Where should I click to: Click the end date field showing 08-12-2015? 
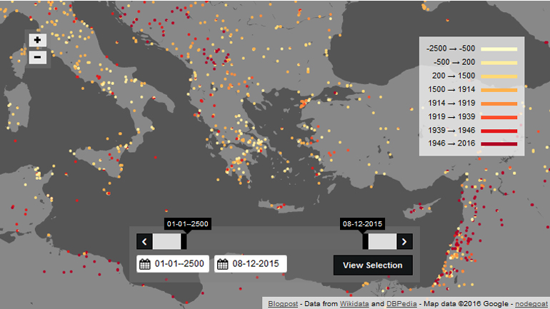pyautogui.click(x=257, y=264)
